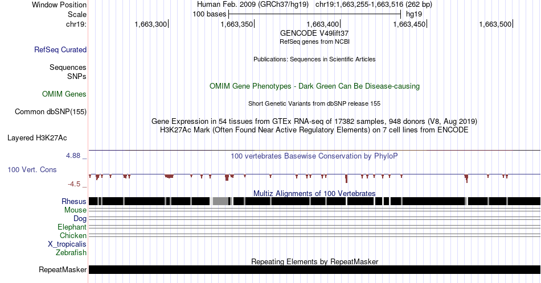
Task: Click the Dog species label
Action: pyautogui.click(x=80, y=219)
